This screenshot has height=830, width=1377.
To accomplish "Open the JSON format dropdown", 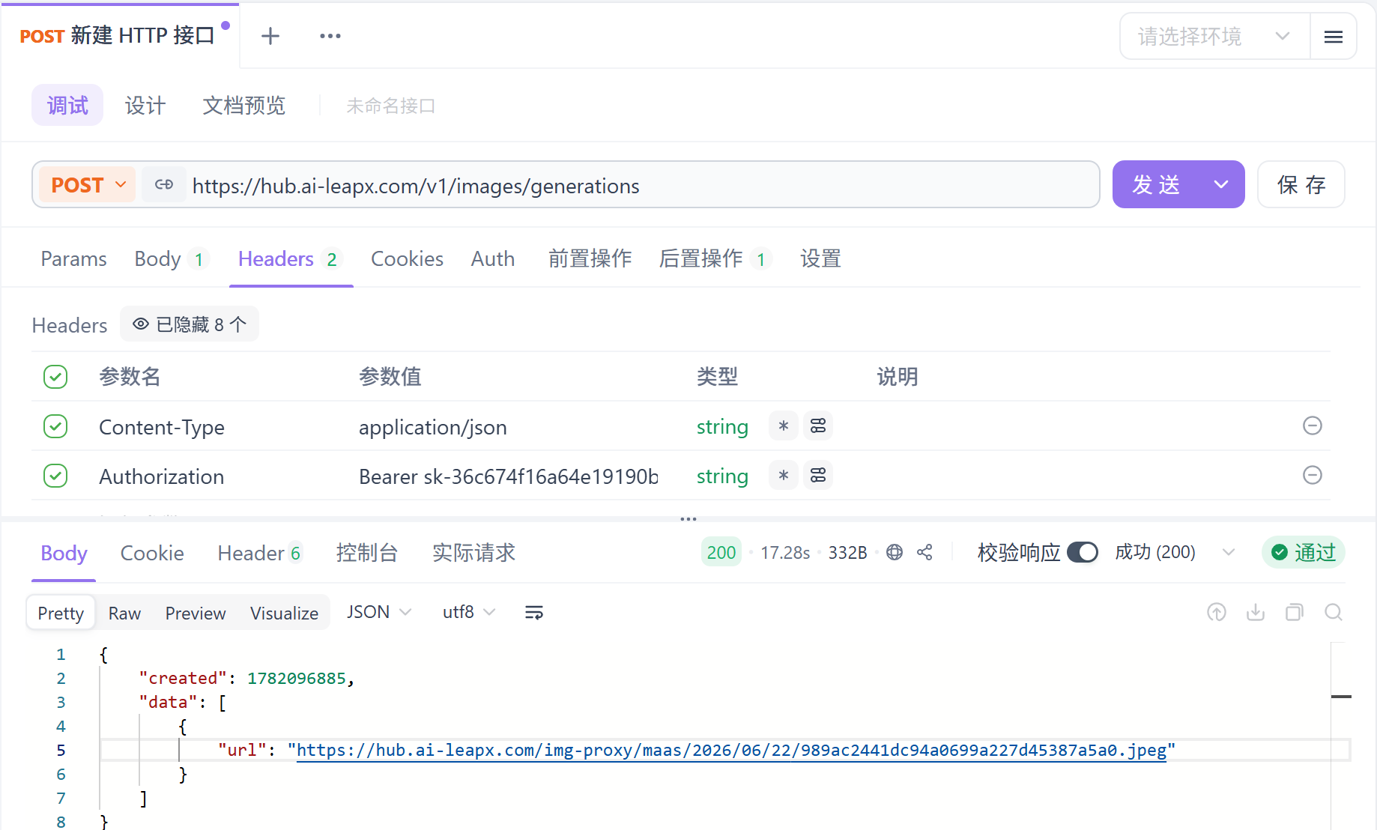I will click(x=379, y=612).
